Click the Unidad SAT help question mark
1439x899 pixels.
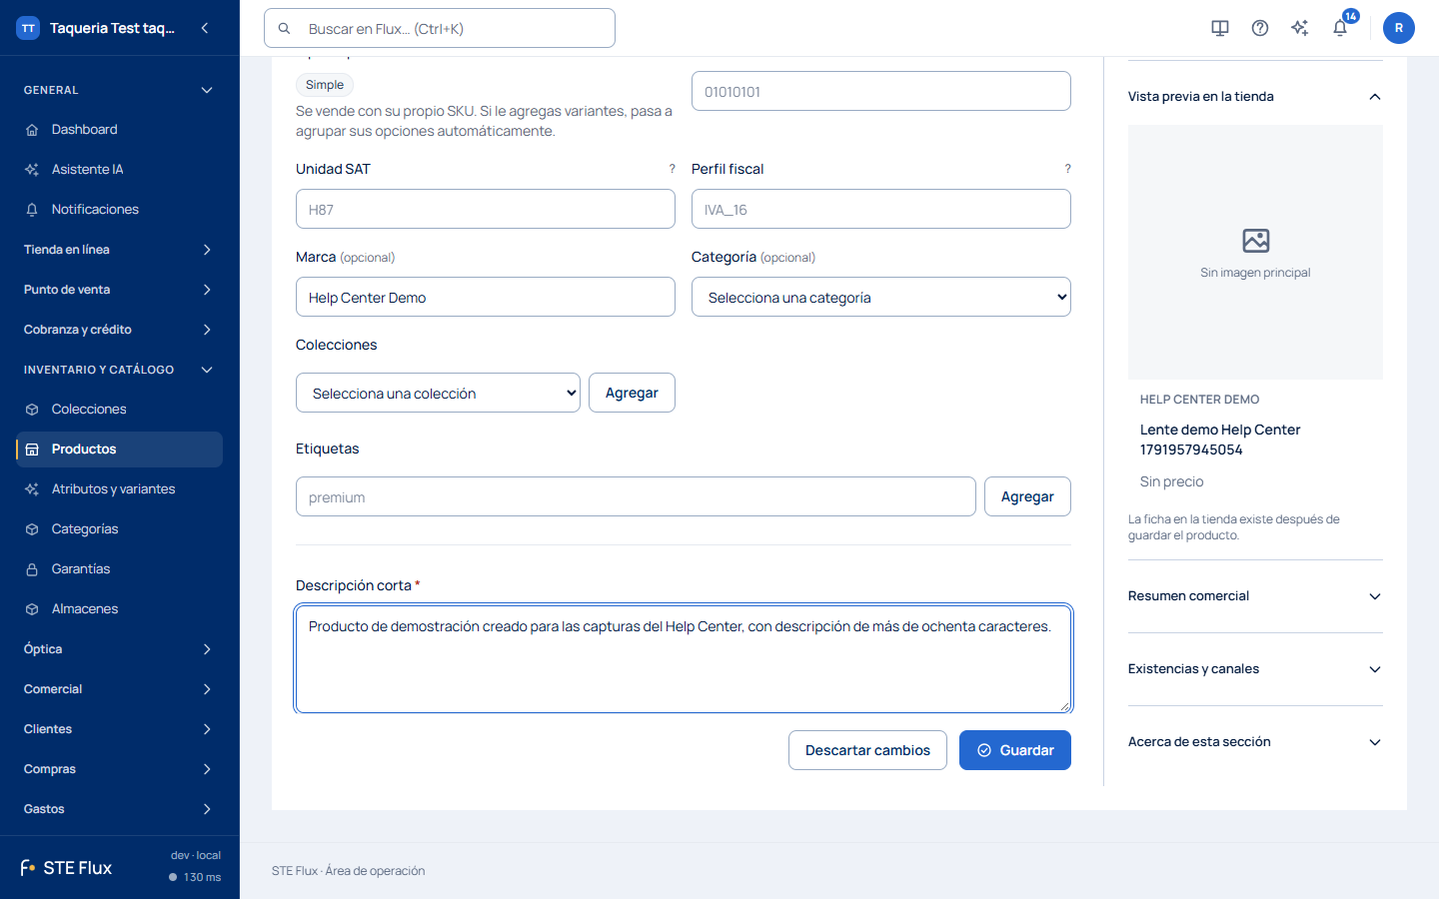point(673,169)
